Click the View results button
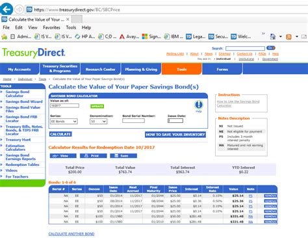 [63, 155]
